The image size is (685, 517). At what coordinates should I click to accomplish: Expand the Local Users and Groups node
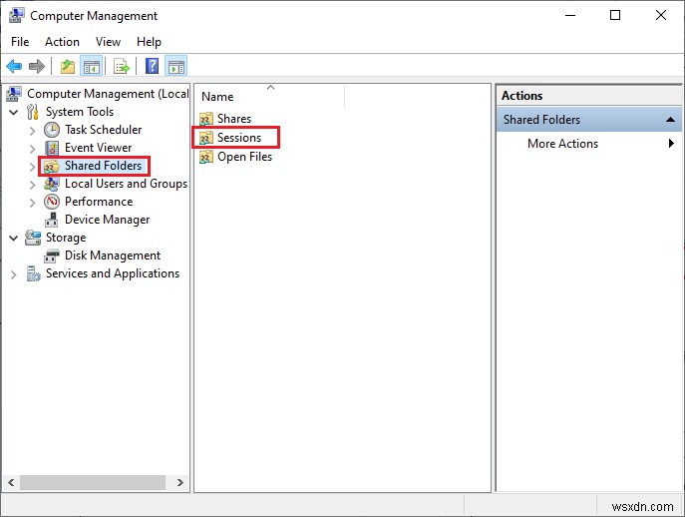click(32, 184)
